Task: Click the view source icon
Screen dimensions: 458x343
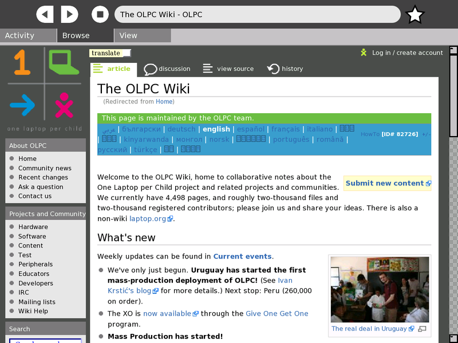Action: [206, 68]
